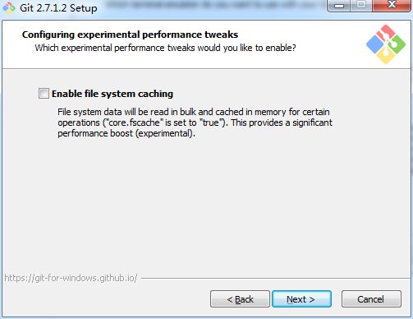Click the Git for Windows logo in the header

pos(386,44)
